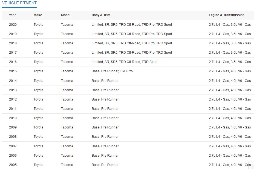Click the 2010 row's engine cell
The height and width of the screenshot is (169, 254).
click(x=230, y=118)
